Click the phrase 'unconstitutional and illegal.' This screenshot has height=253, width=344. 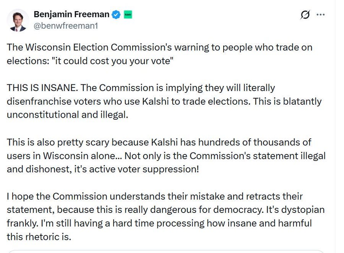[x=67, y=115]
